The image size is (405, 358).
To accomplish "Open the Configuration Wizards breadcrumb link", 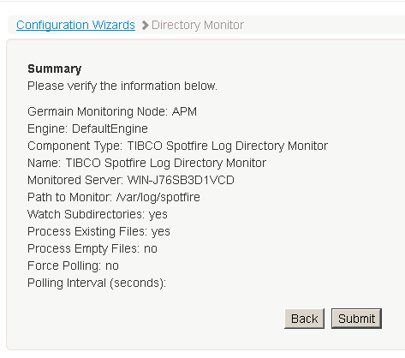I will pos(75,25).
